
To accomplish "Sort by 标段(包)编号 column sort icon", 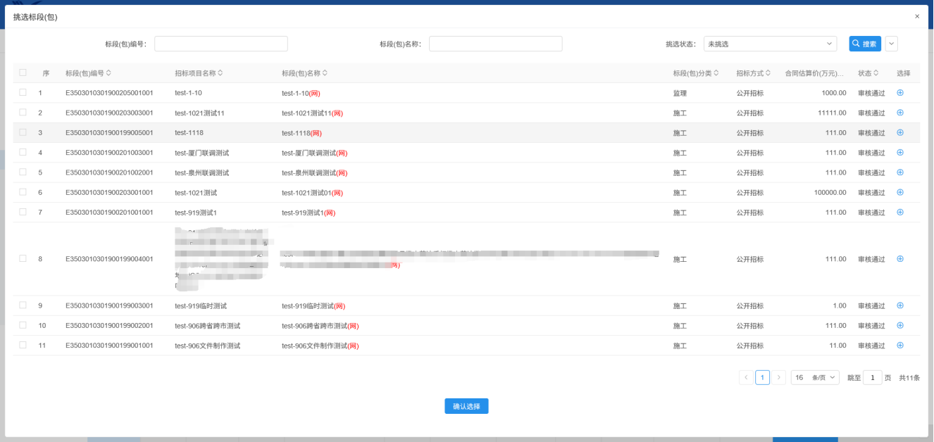I will pos(108,73).
